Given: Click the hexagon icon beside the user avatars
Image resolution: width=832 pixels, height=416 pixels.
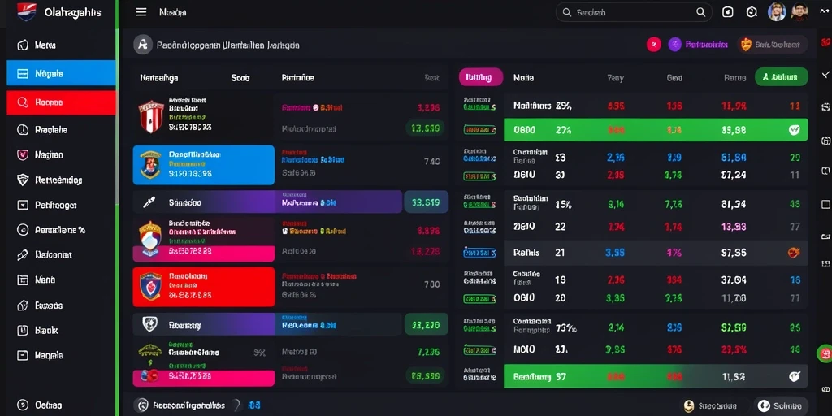Looking at the screenshot, I should point(752,12).
